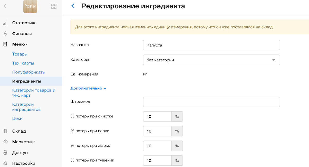Focus the Штрихкод input field
Screen dimensions: 309x167
click(x=211, y=102)
